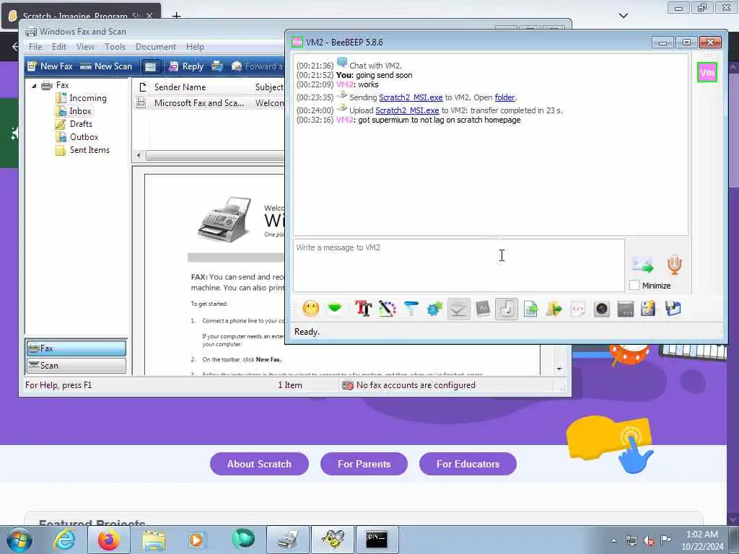Sort by the Sender Name column header

tap(180, 87)
